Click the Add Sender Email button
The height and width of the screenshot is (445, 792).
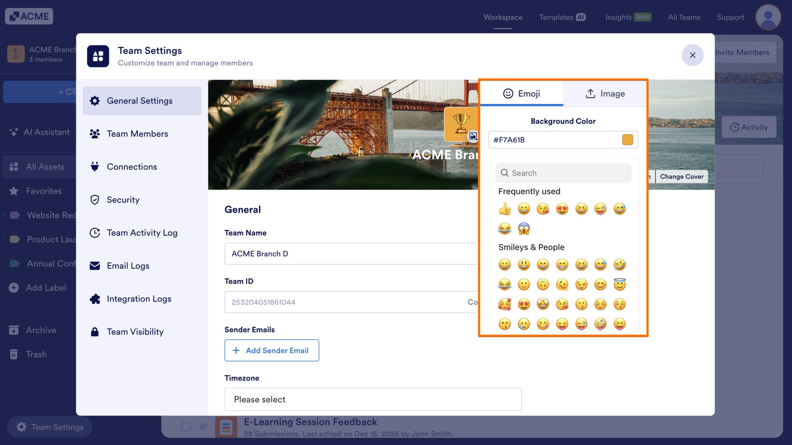[x=271, y=350]
